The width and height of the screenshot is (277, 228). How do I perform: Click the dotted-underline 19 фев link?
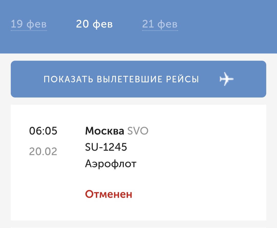click(29, 24)
